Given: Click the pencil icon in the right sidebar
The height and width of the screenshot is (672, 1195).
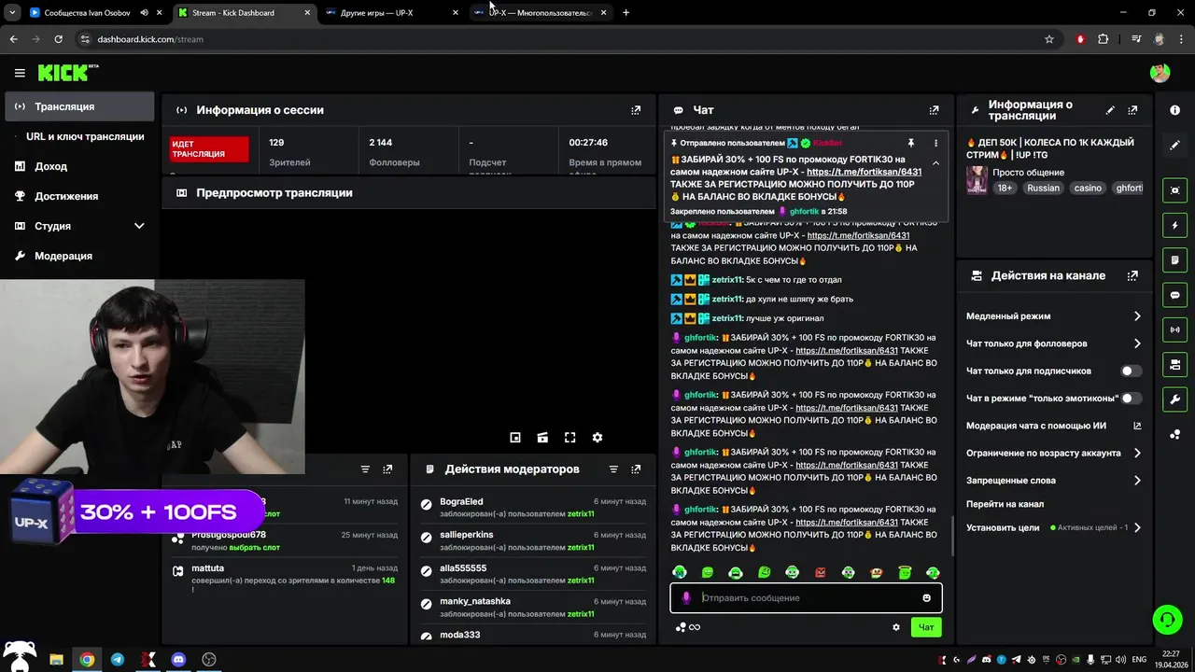Looking at the screenshot, I should pyautogui.click(x=1174, y=145).
